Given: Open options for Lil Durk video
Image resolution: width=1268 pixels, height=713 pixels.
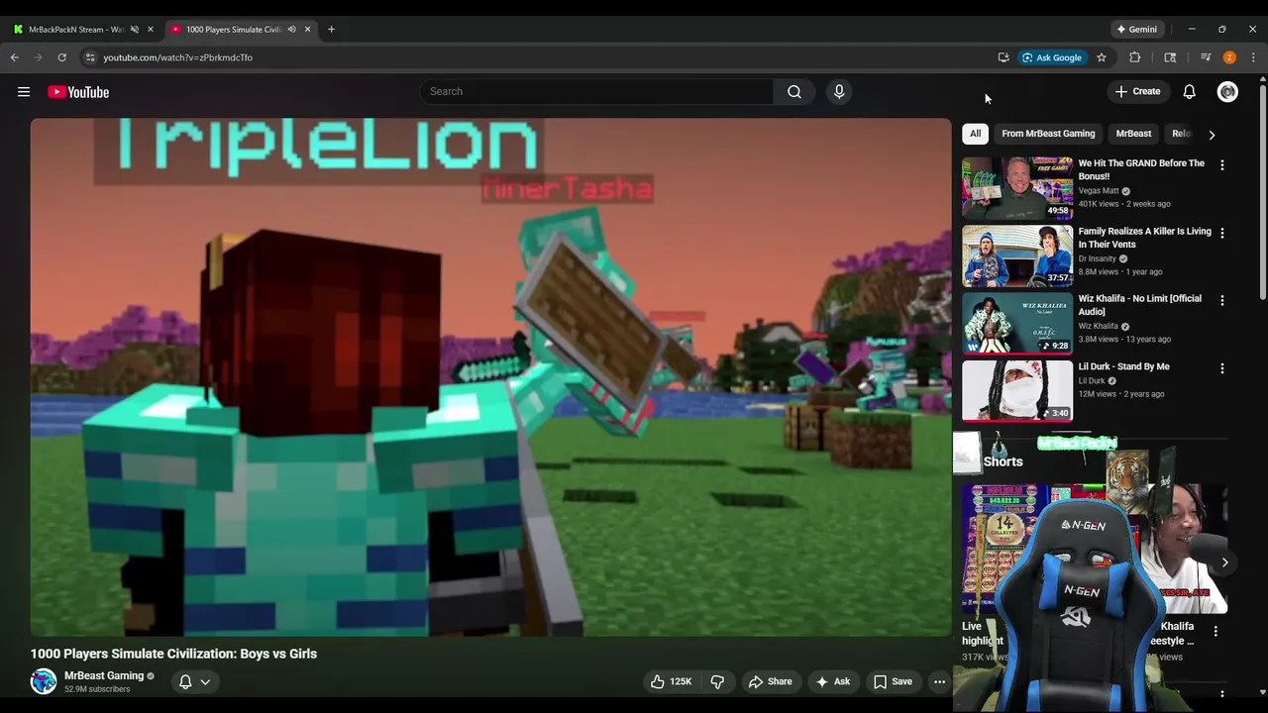Looking at the screenshot, I should tap(1221, 368).
